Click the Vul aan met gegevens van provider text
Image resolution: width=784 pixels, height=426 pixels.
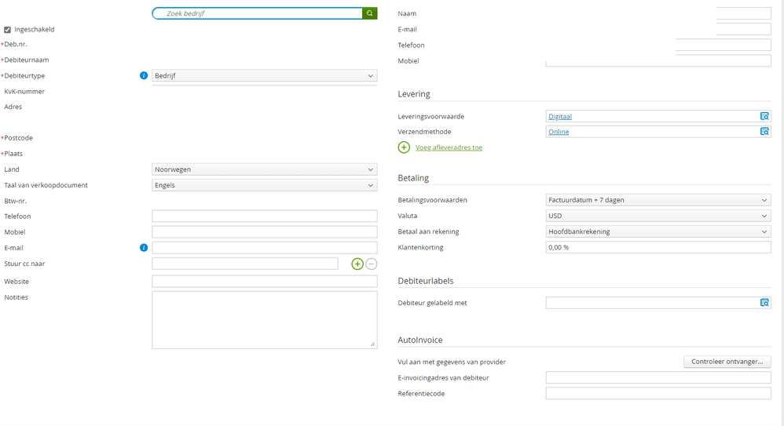point(452,362)
